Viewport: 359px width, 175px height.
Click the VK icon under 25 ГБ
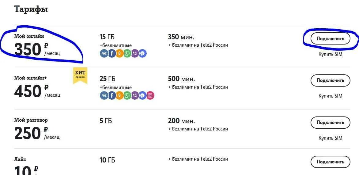point(104,95)
